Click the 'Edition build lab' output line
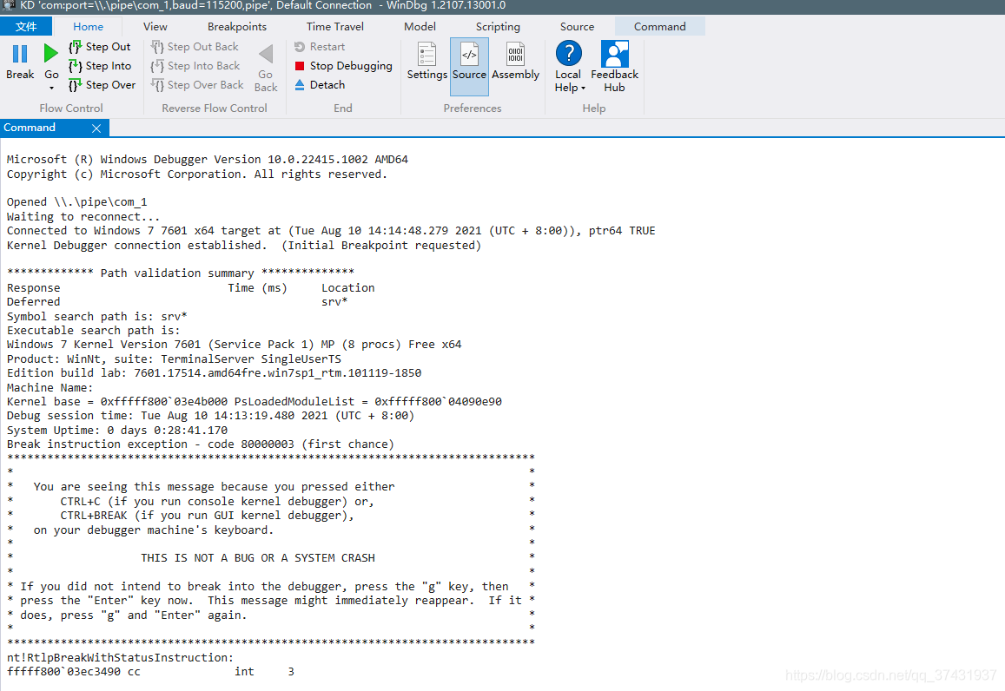This screenshot has height=691, width=1005. [x=214, y=372]
